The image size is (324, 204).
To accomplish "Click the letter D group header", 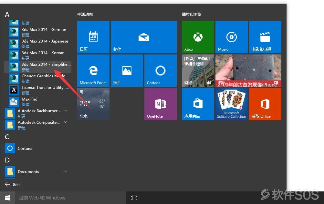I will (7, 160).
